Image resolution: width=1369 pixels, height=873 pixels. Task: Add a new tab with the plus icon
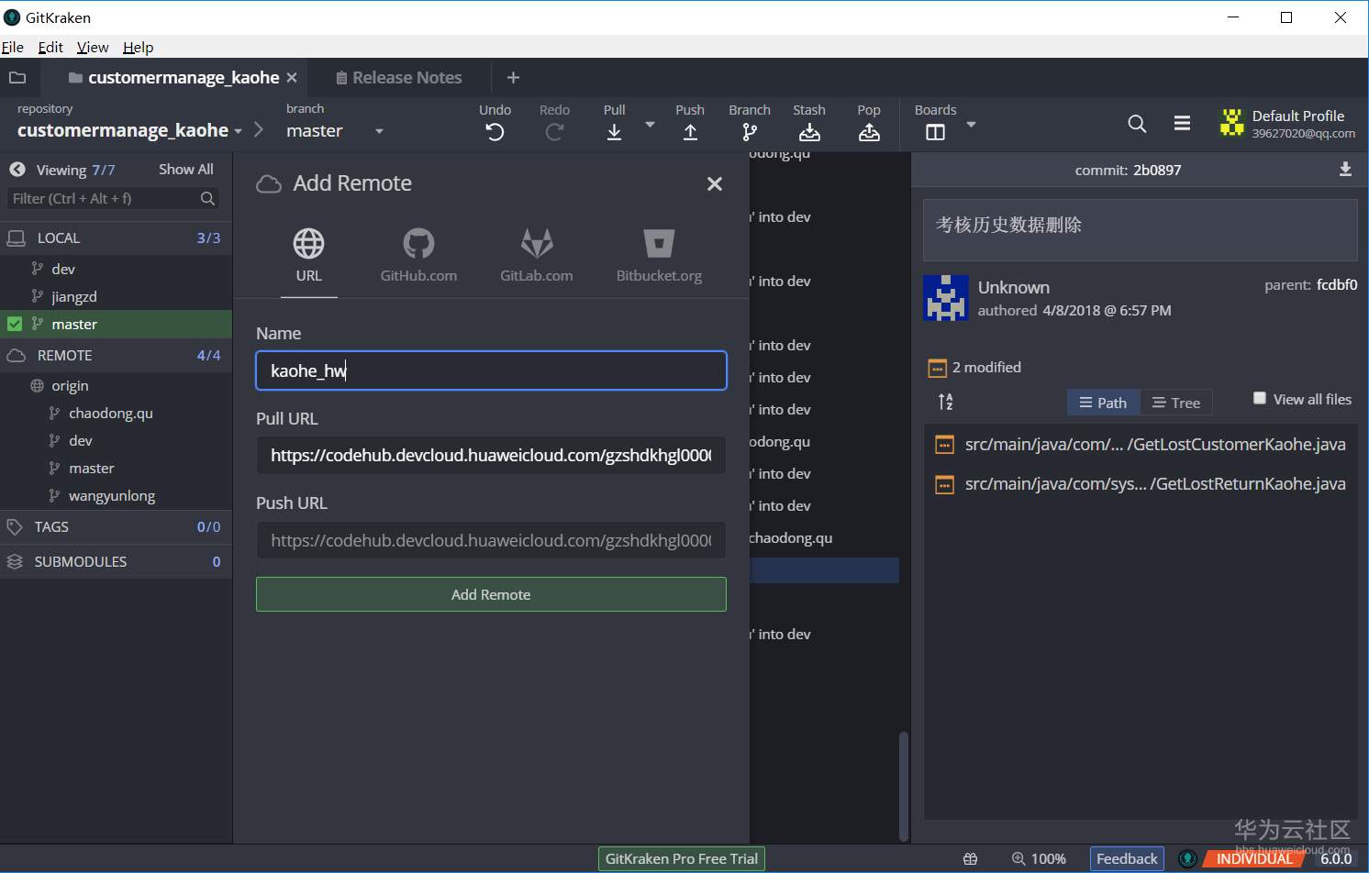tap(513, 78)
